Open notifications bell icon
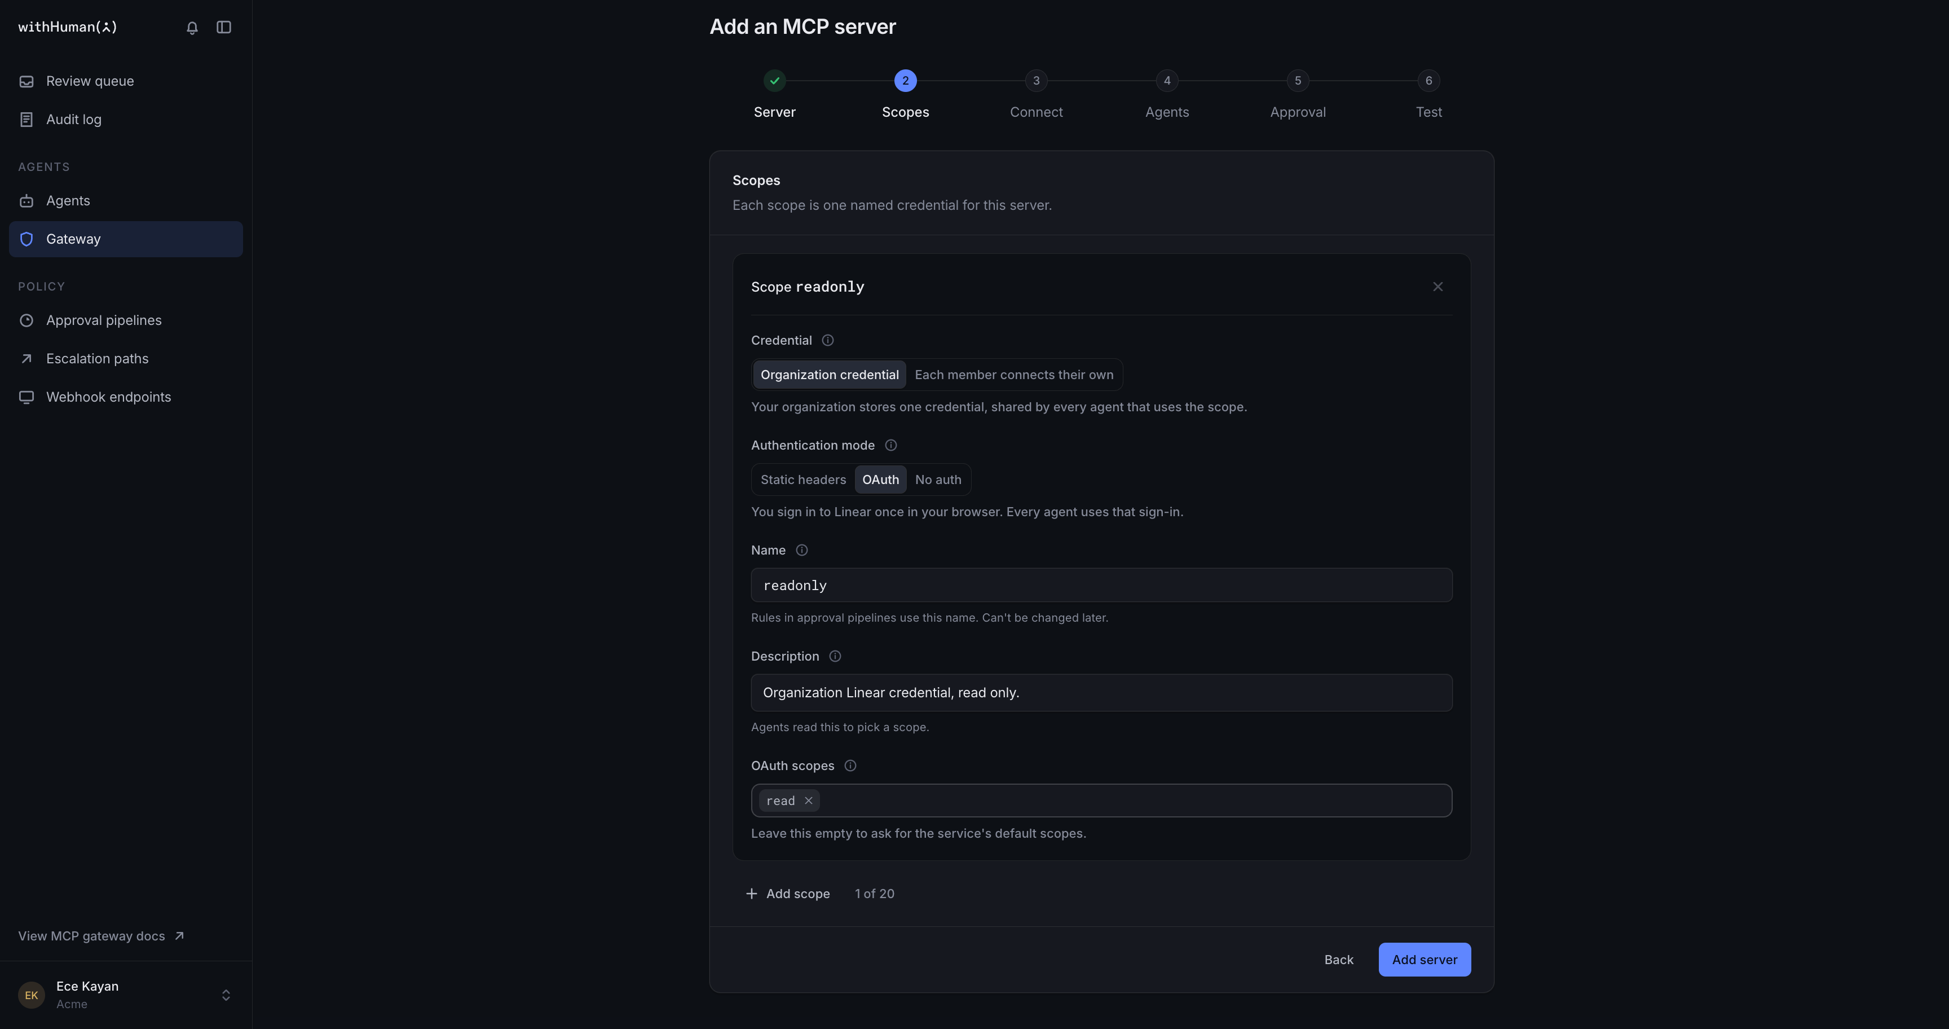Image resolution: width=1949 pixels, height=1029 pixels. pyautogui.click(x=192, y=27)
